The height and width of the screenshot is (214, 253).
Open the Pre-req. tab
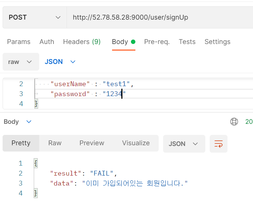(x=157, y=42)
